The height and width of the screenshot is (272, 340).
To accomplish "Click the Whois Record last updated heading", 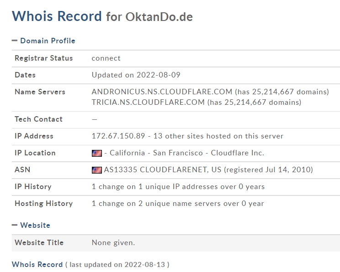I will click(x=90, y=264).
